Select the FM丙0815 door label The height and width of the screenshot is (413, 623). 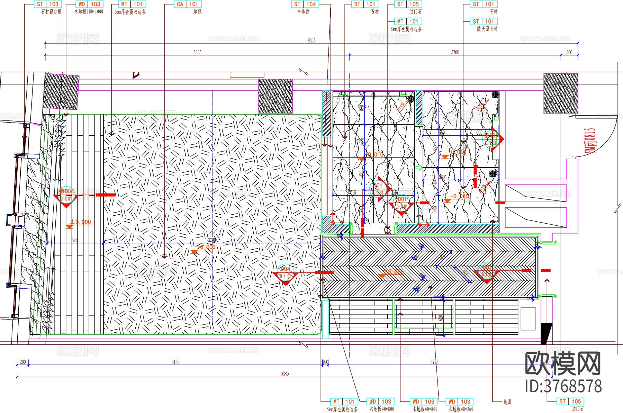(x=590, y=141)
